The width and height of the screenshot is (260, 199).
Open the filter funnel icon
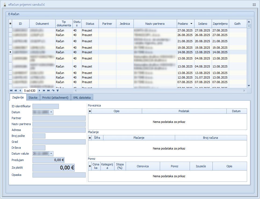pyautogui.click(x=57, y=91)
